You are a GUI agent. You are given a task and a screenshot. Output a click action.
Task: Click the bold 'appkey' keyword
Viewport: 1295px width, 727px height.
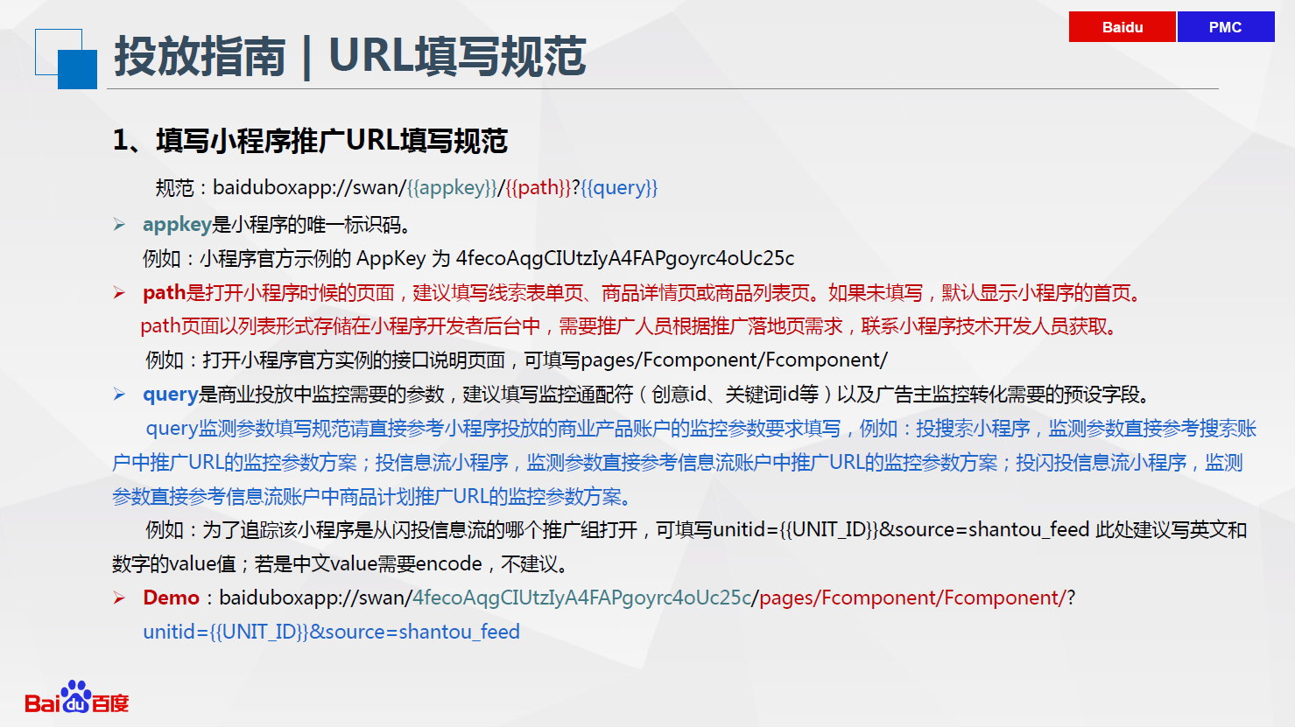pyautogui.click(x=177, y=225)
